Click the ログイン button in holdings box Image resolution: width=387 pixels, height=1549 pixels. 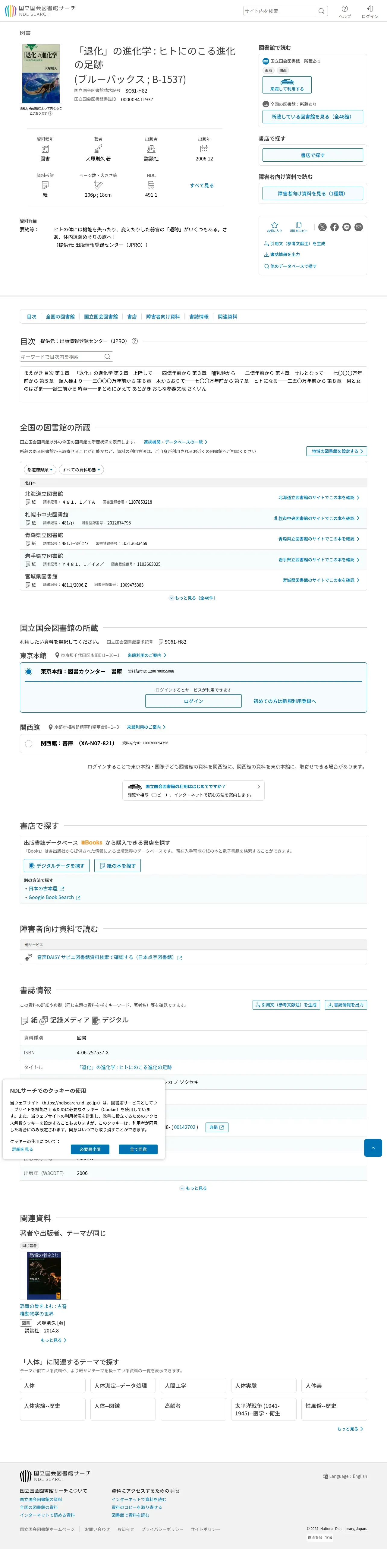193,701
